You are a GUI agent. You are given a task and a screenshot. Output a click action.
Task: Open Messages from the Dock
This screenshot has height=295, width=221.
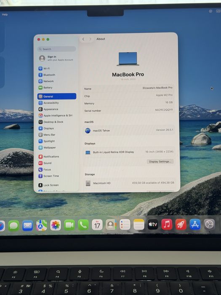pos(14,225)
